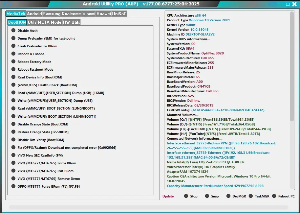Screen dimensions: 300x213
Task: Click the ethernet_32769-Ethernet interface line
Action: tap(218, 155)
